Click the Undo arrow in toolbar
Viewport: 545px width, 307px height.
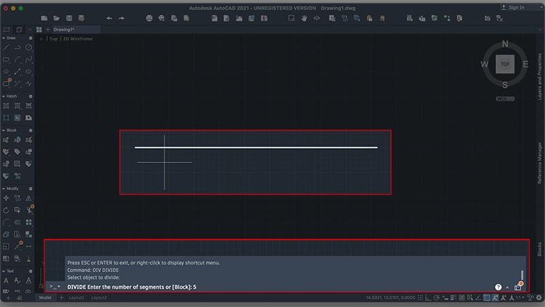coord(110,18)
